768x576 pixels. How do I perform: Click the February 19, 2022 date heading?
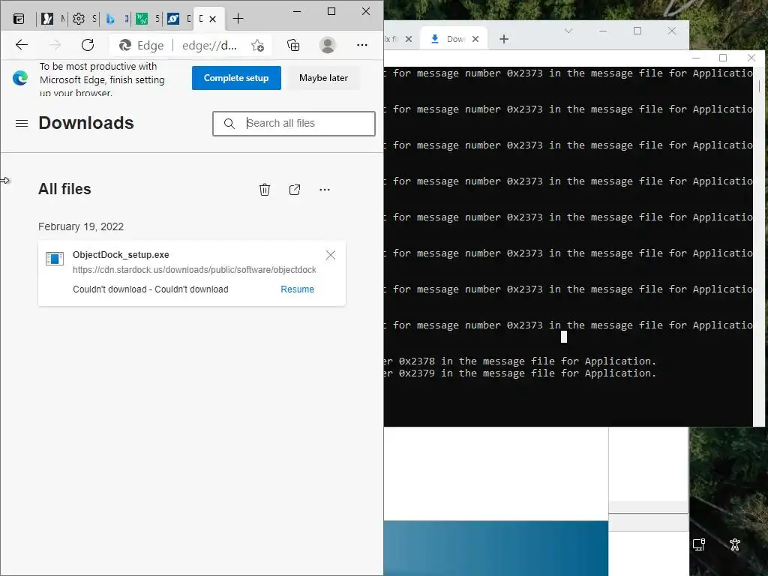point(81,226)
